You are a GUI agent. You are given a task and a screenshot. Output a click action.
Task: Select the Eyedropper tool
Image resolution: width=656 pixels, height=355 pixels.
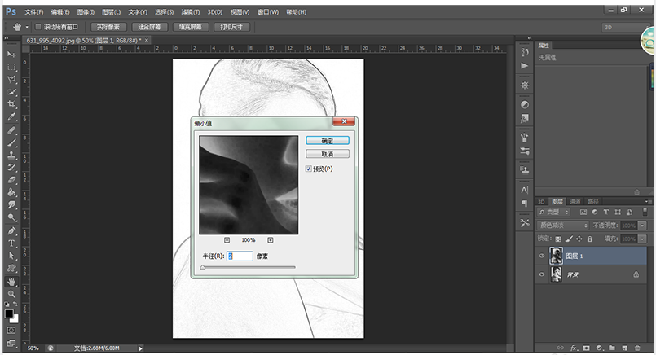tap(11, 117)
